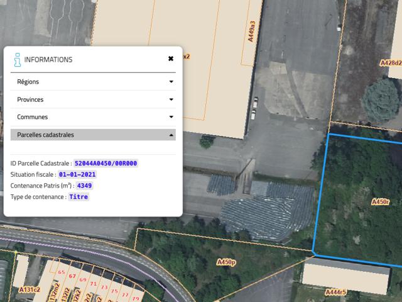
Task: Close the Informations panel
Action: point(171,59)
